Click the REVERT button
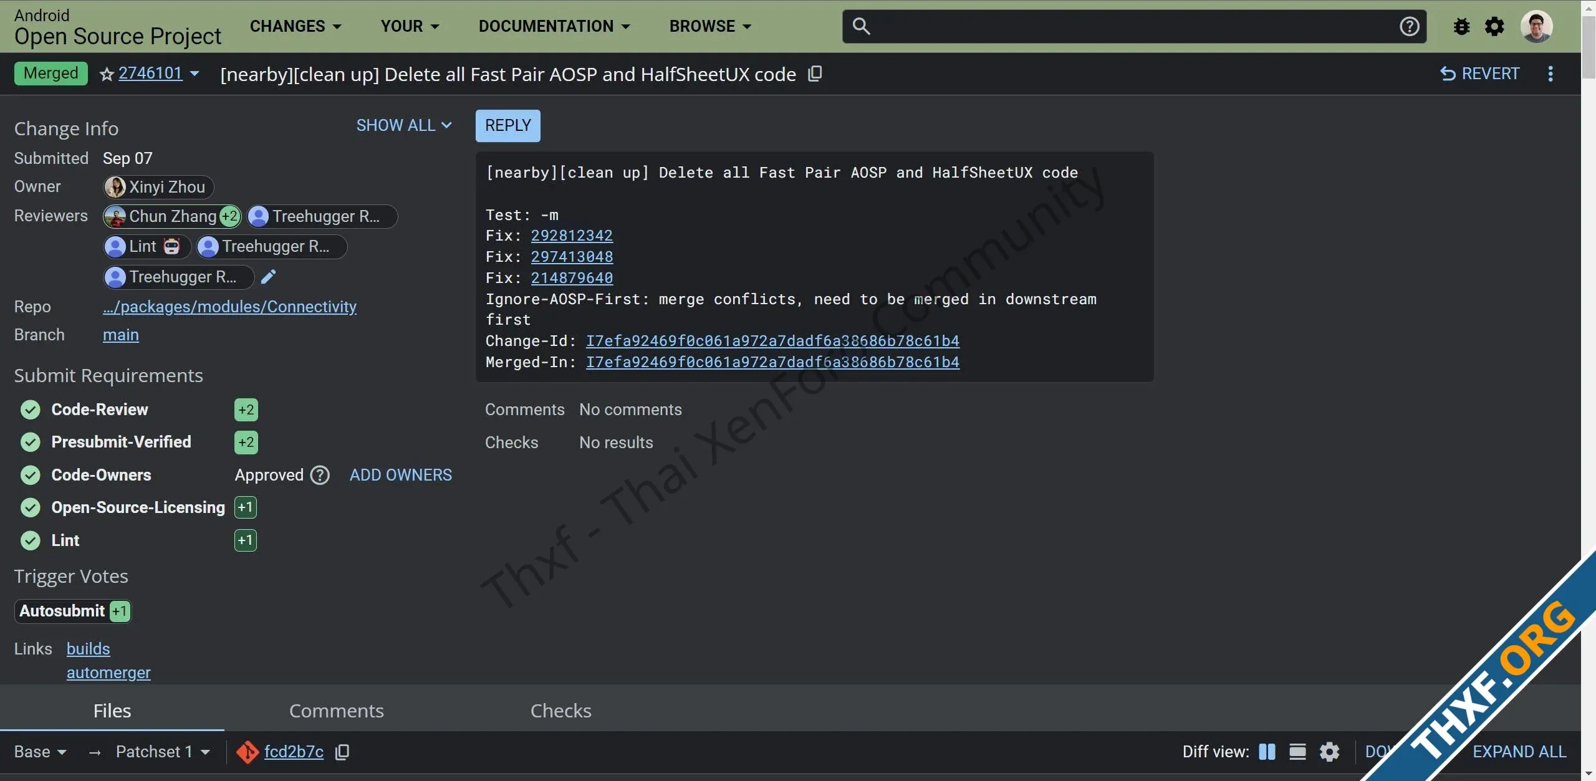This screenshot has width=1596, height=781. pos(1480,74)
